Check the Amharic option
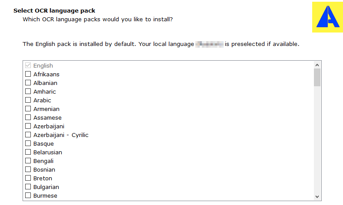 click(28, 91)
